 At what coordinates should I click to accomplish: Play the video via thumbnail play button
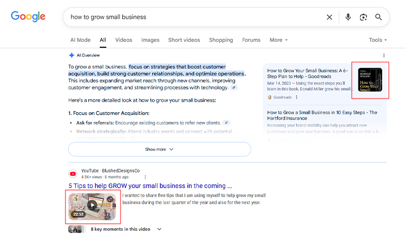92,205
